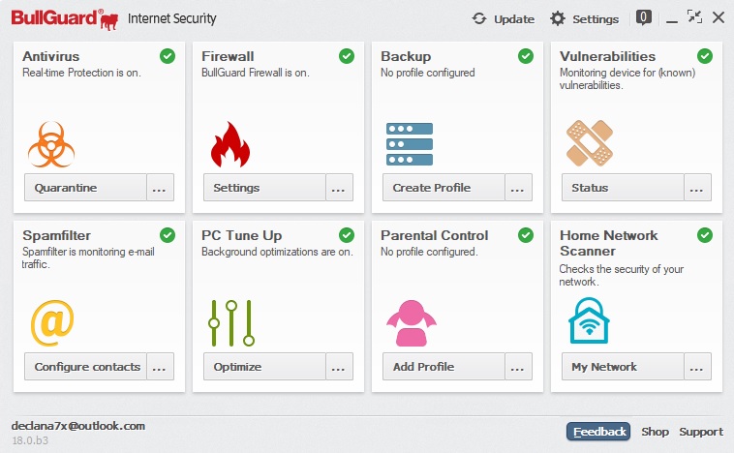
Task: Click Update in the title bar
Action: (504, 18)
